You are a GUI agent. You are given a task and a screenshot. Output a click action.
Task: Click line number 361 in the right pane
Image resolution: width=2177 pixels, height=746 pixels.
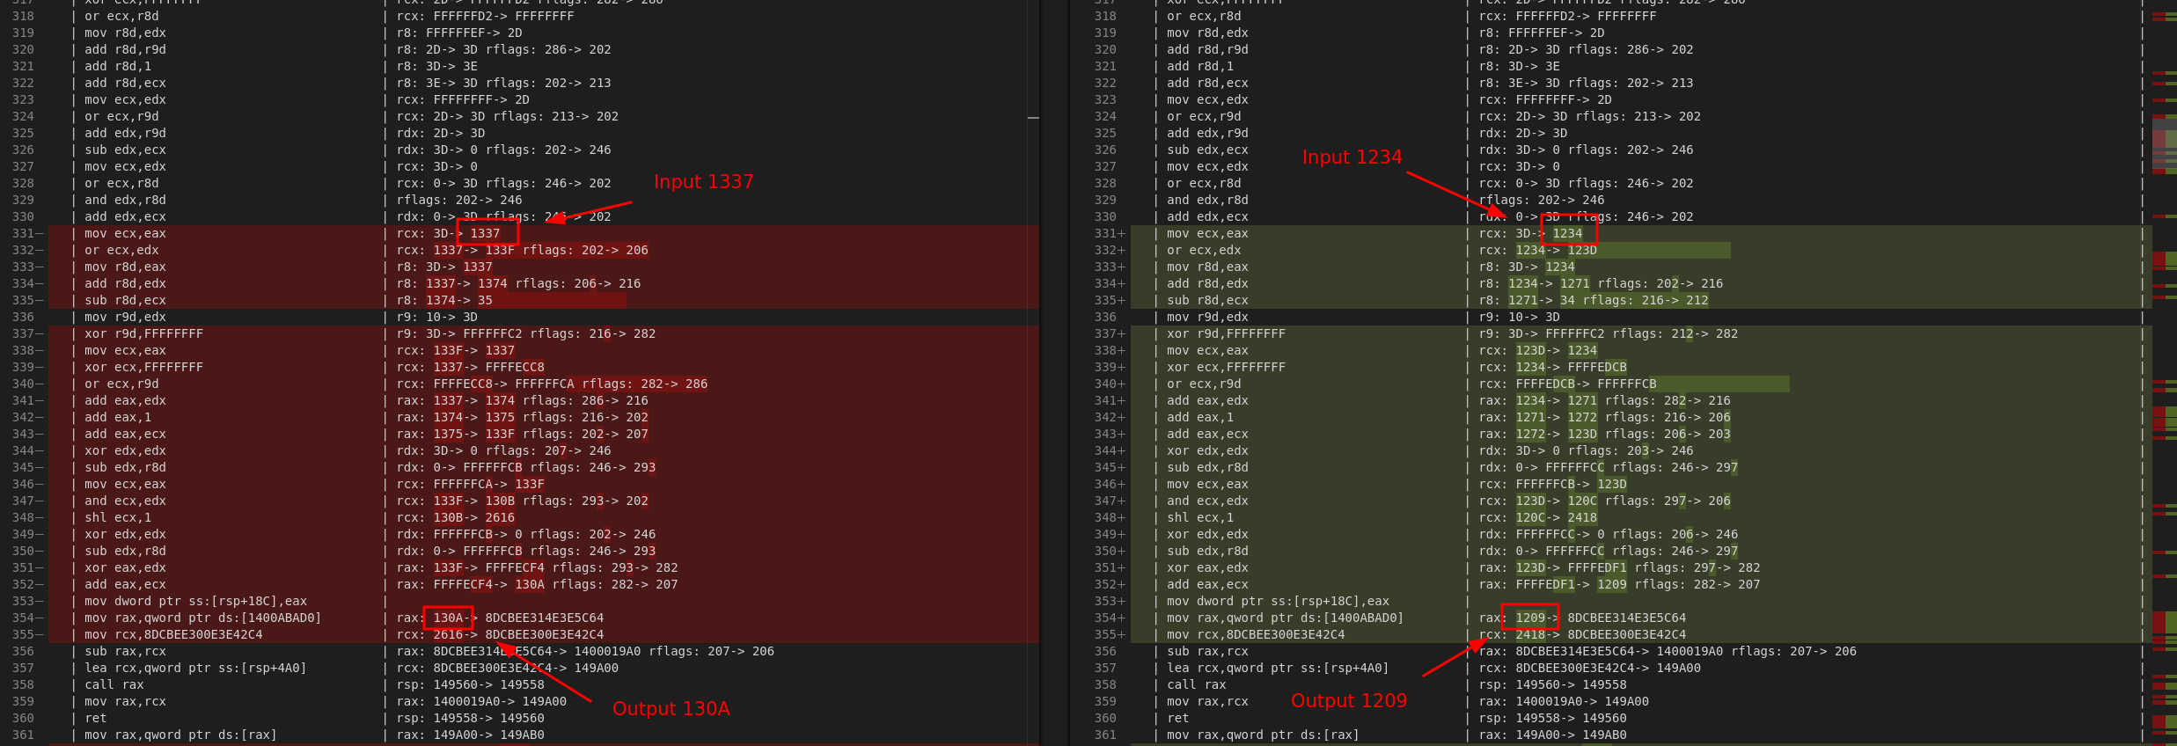pyautogui.click(x=1105, y=735)
